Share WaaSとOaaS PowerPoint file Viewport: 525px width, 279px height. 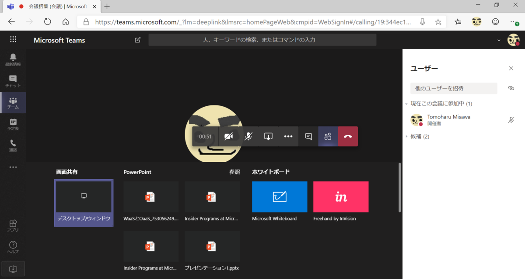[151, 202]
